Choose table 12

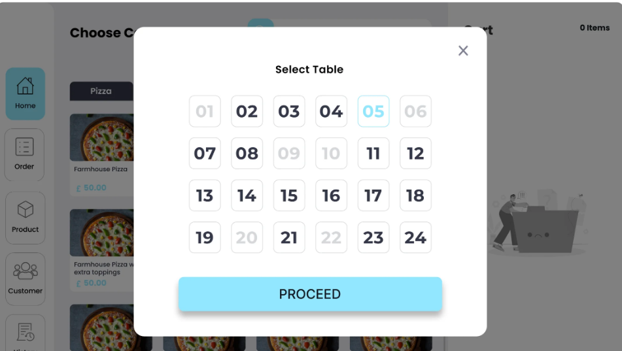click(415, 154)
